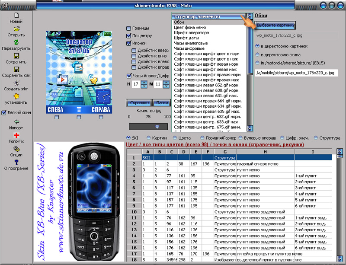Open the red Цвет / все типы цветов link
This screenshot has height=265, width=346.
click(215, 144)
